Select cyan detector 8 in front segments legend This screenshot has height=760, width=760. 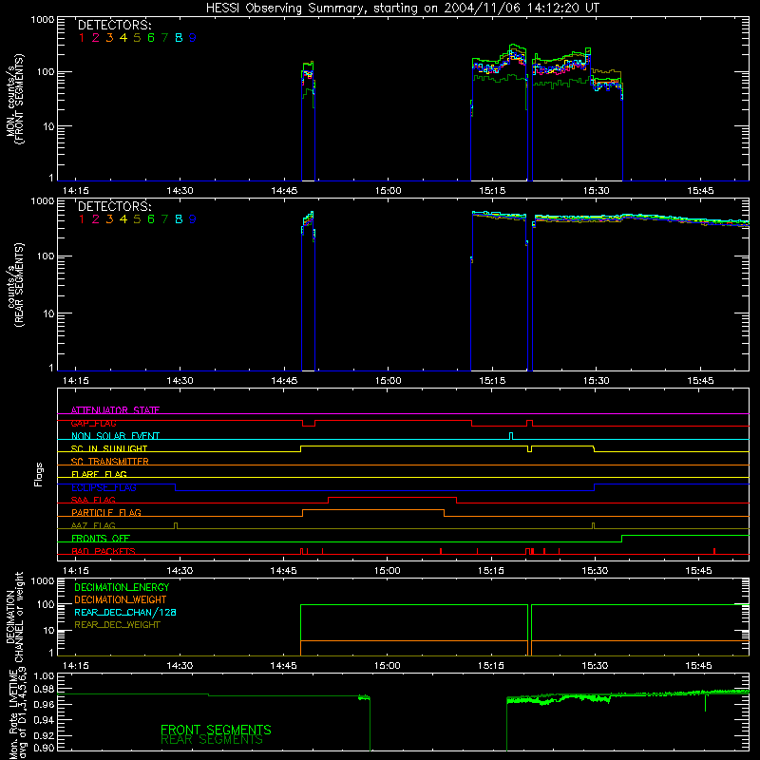[x=179, y=38]
